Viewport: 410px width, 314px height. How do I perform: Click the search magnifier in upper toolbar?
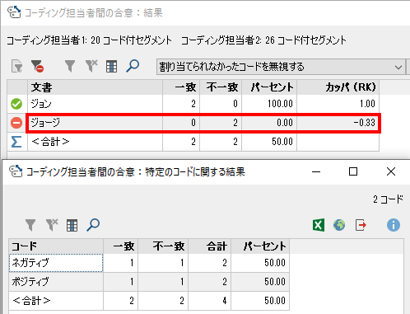tap(133, 66)
